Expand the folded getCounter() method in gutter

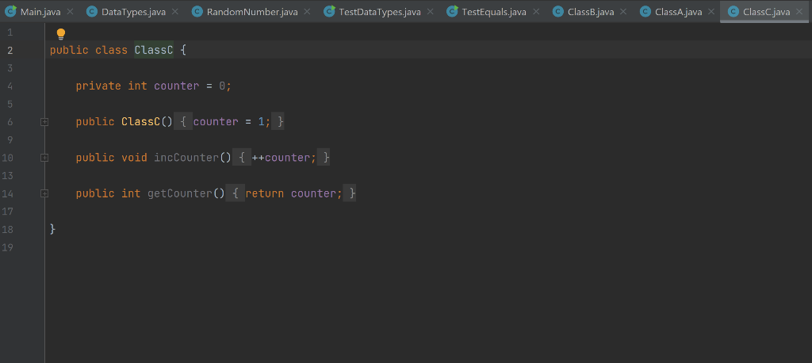(44, 193)
